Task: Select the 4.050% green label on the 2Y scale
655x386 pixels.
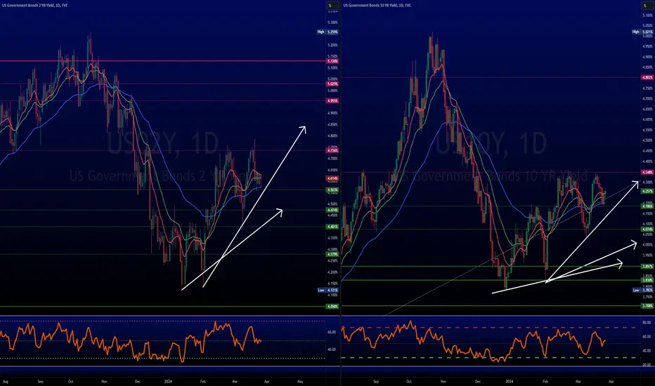Action: (332, 307)
